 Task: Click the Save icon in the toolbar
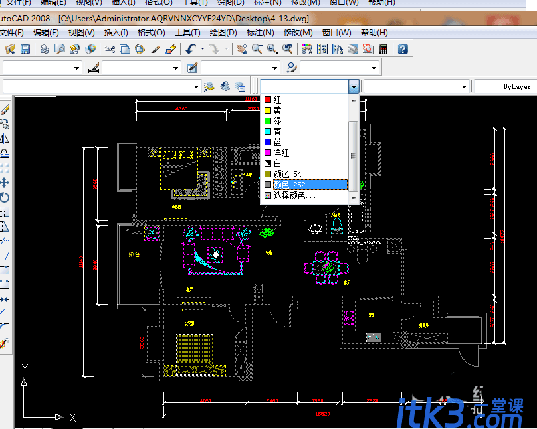tap(25, 49)
